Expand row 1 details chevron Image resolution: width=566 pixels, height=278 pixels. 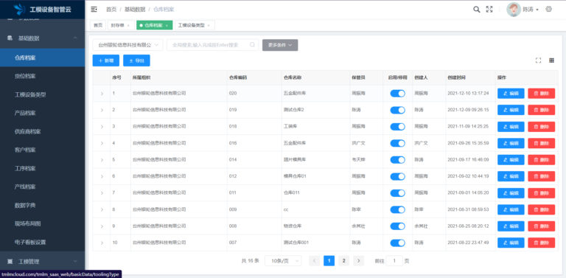pyautogui.click(x=102, y=94)
